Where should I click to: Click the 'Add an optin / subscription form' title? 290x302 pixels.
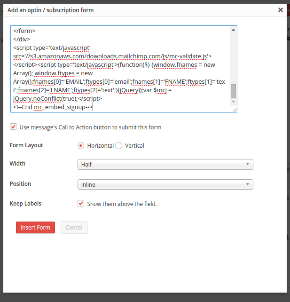[x=51, y=10]
